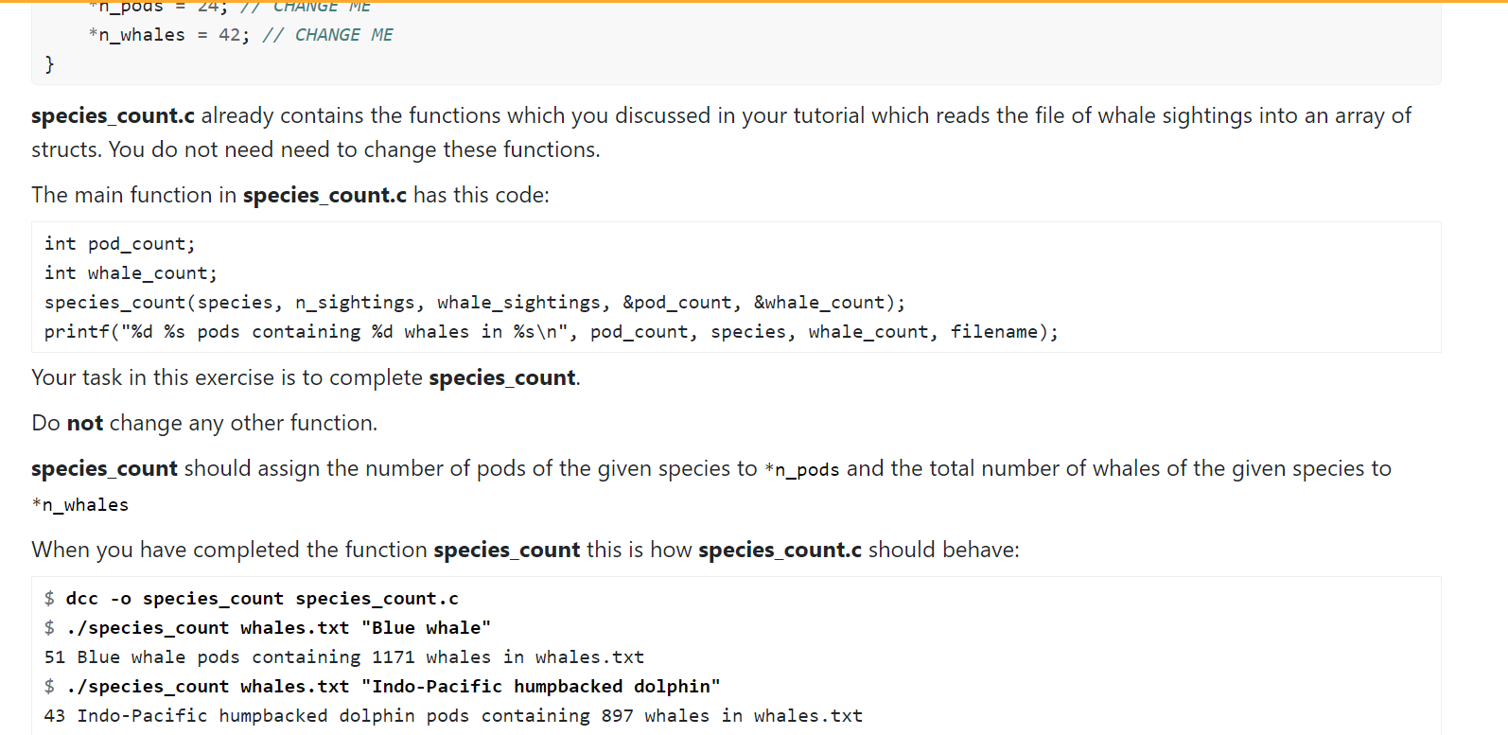Click the Indo-Pacific humpbacked dolphin command line
This screenshot has height=735, width=1508.
393,687
